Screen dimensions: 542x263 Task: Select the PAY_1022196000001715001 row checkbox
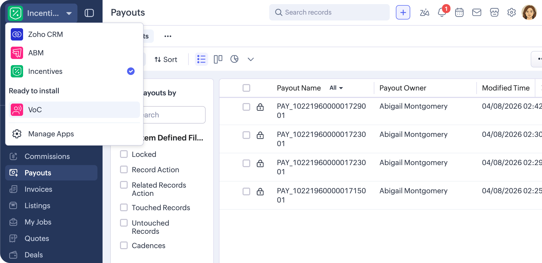click(x=246, y=191)
